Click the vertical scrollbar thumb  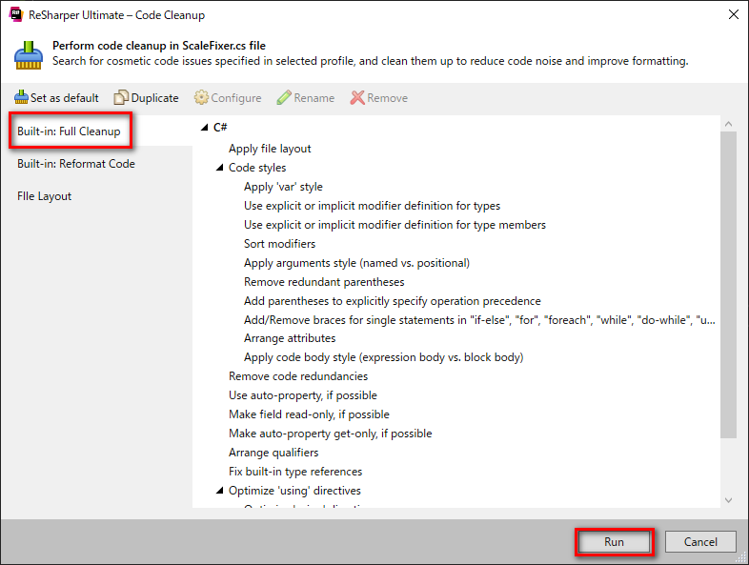[x=728, y=284]
